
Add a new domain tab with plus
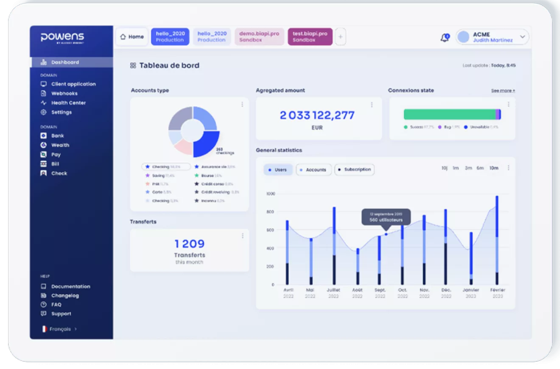click(340, 37)
